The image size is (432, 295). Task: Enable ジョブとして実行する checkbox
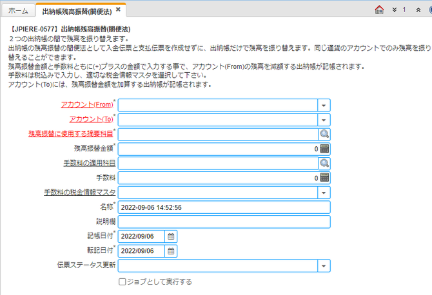click(x=122, y=281)
